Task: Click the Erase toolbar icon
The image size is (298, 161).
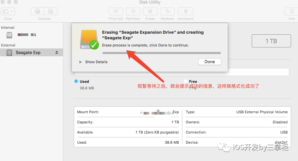Action: (150, 11)
